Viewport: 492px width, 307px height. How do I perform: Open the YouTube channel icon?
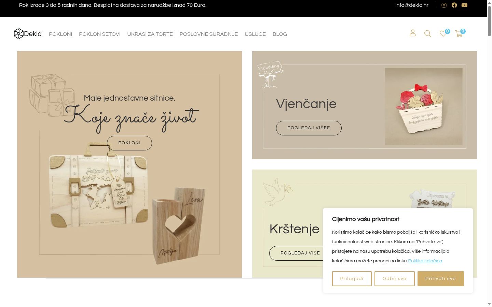coord(464,5)
